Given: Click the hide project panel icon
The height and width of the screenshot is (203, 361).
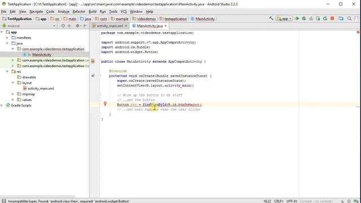Looking at the screenshot, I should (85, 26).
